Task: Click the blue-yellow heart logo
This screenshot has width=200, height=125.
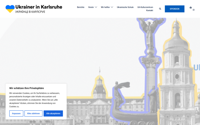Action: [10, 9]
